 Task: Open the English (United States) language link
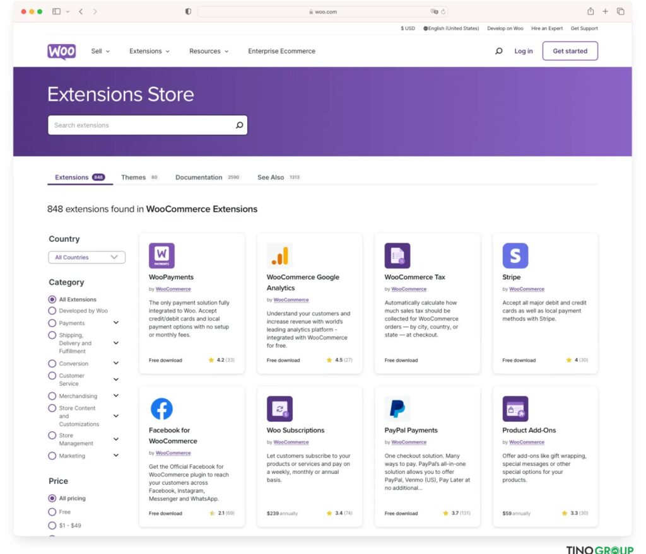[x=451, y=28]
